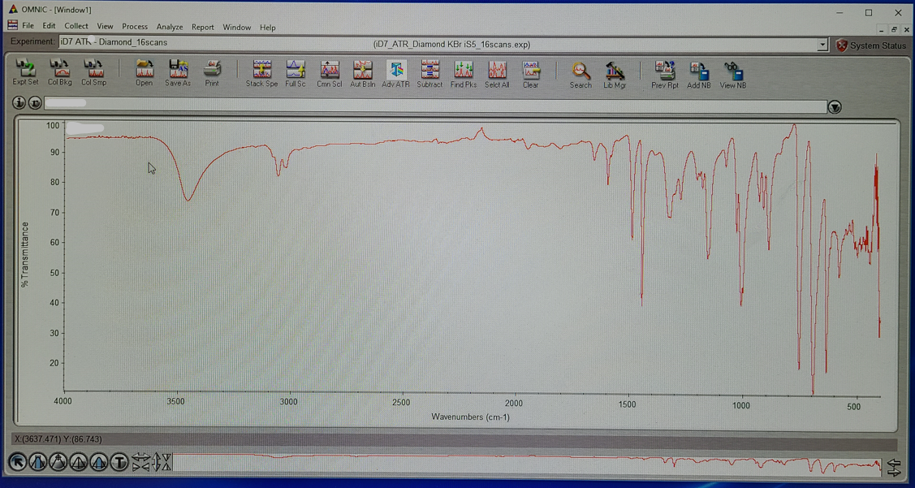Apply Advanced ATR correction icon
Screen dimensions: 915x488
tap(395, 74)
